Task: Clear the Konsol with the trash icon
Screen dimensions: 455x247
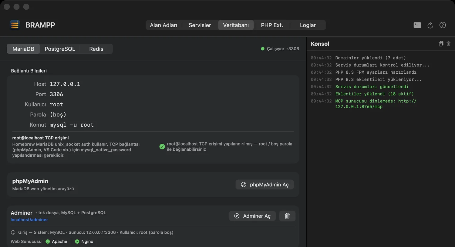Action: click(448, 44)
